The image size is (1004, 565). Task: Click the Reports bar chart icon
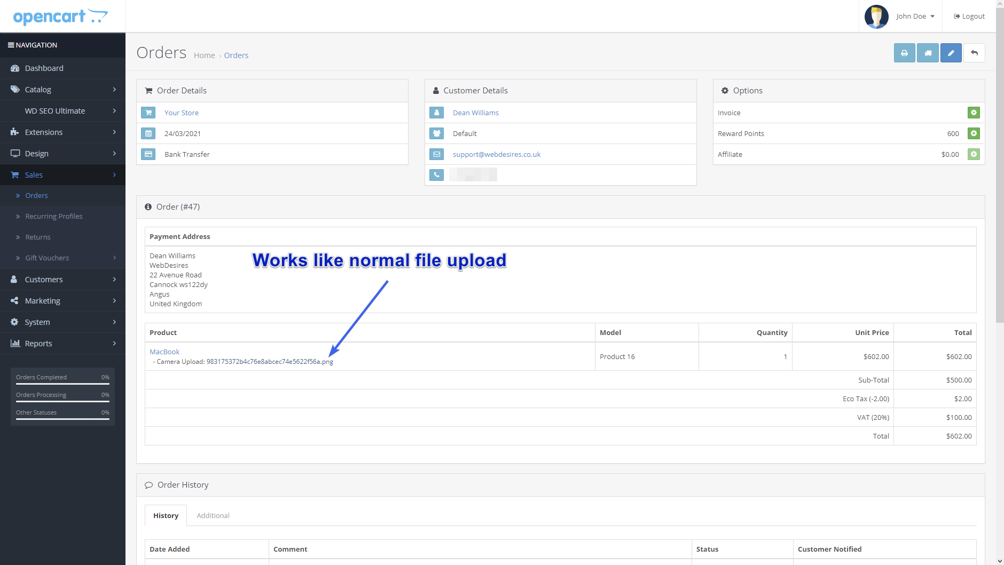pyautogui.click(x=15, y=344)
